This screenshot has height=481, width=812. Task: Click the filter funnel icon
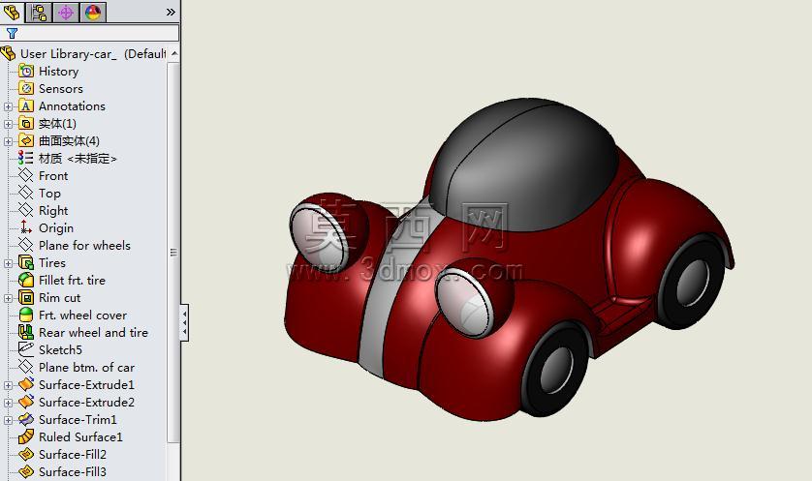[x=12, y=34]
